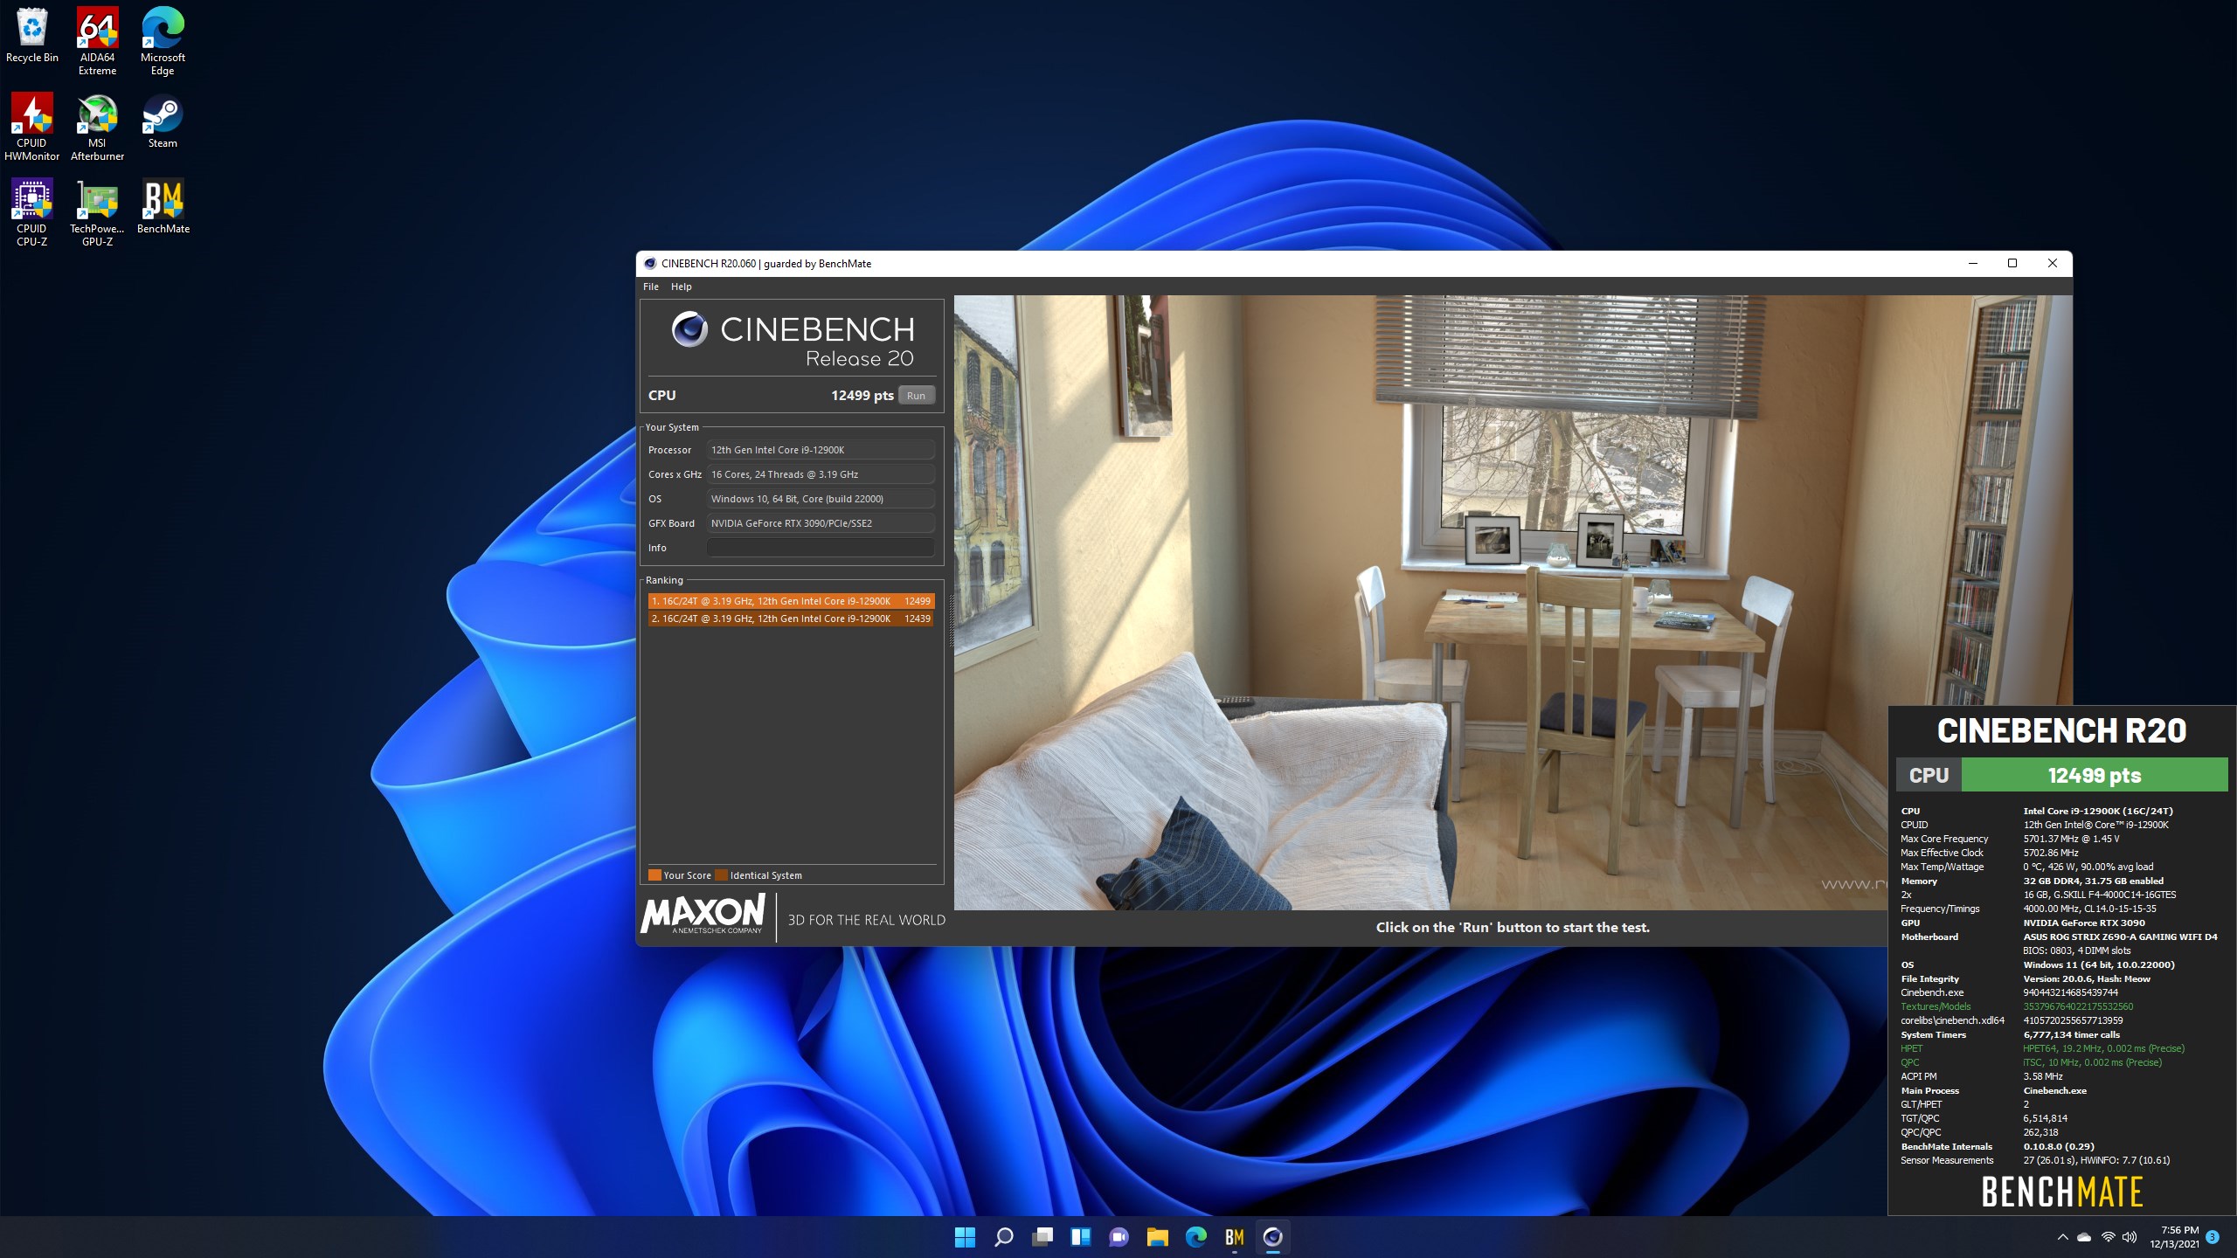2237x1258 pixels.
Task: Click the ASUS ROG STRIX Z690-A motherboard text
Action: pos(2120,937)
